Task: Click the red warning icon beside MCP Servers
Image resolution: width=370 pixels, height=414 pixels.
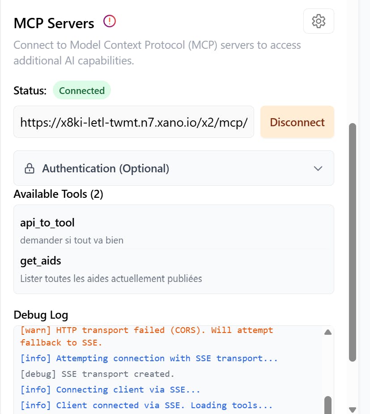Action: point(110,21)
